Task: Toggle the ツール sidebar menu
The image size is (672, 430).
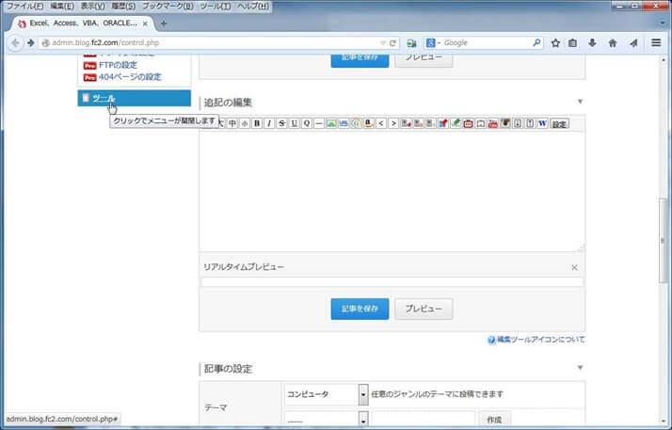Action: (135, 98)
